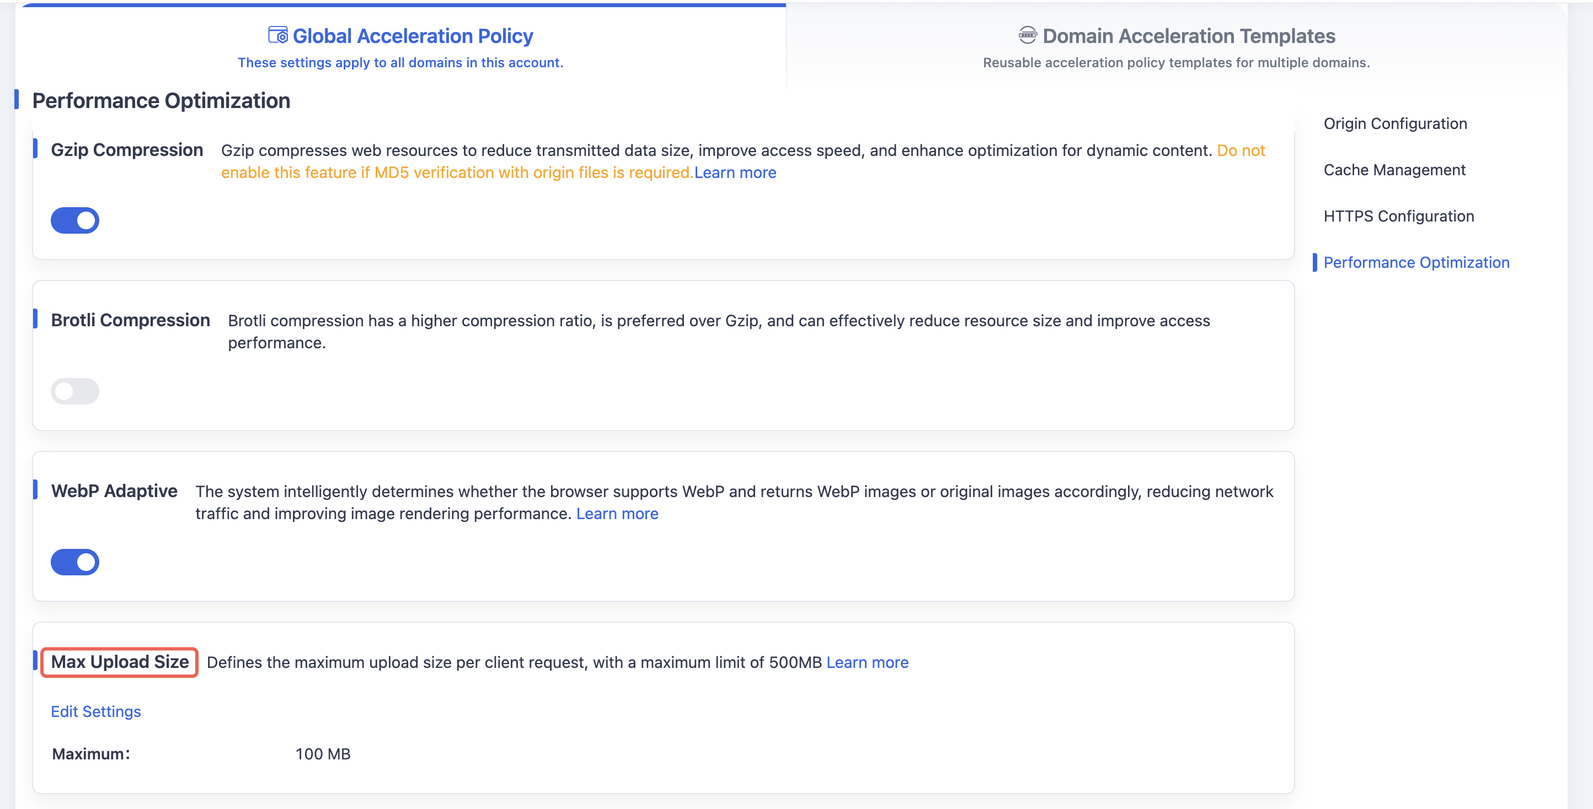Viewport: 1593px width, 809px height.
Task: Click the Gzip Compression title
Action: tap(127, 150)
